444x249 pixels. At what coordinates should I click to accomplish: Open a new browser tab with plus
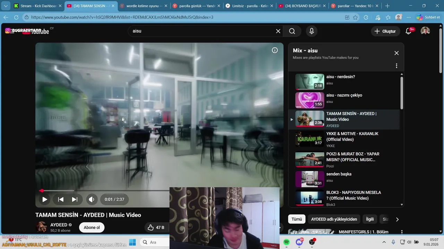pos(387,6)
